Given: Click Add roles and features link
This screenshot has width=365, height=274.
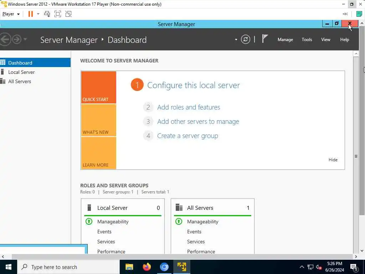Looking at the screenshot, I should point(189,107).
